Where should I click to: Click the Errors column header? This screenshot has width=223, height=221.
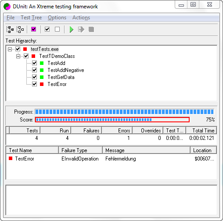coord(117,130)
